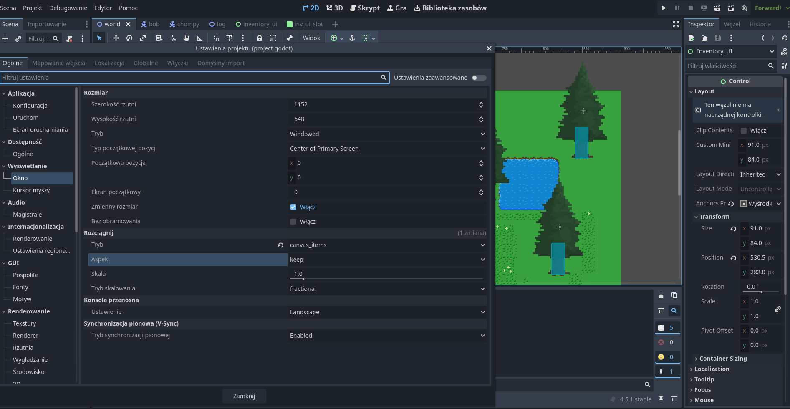Click the Zamknij button

(x=244, y=396)
